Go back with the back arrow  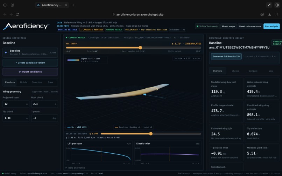coord(5,14)
